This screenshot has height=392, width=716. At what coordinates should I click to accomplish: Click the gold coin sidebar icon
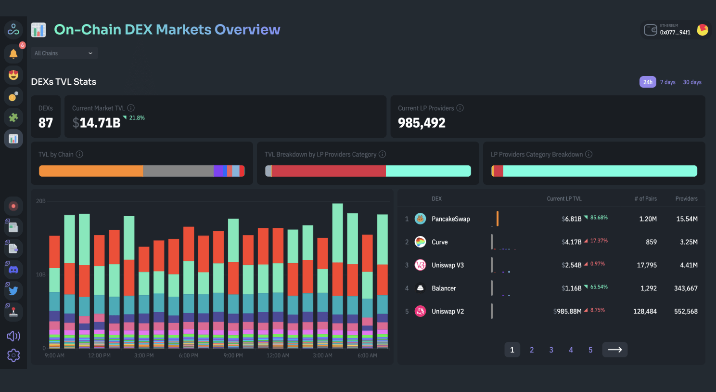pyautogui.click(x=13, y=96)
